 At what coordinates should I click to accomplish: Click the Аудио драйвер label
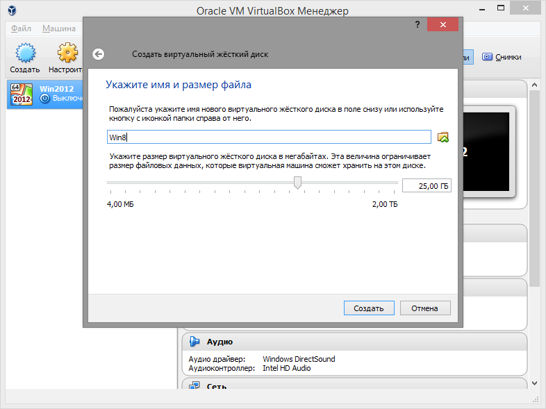[x=217, y=359]
